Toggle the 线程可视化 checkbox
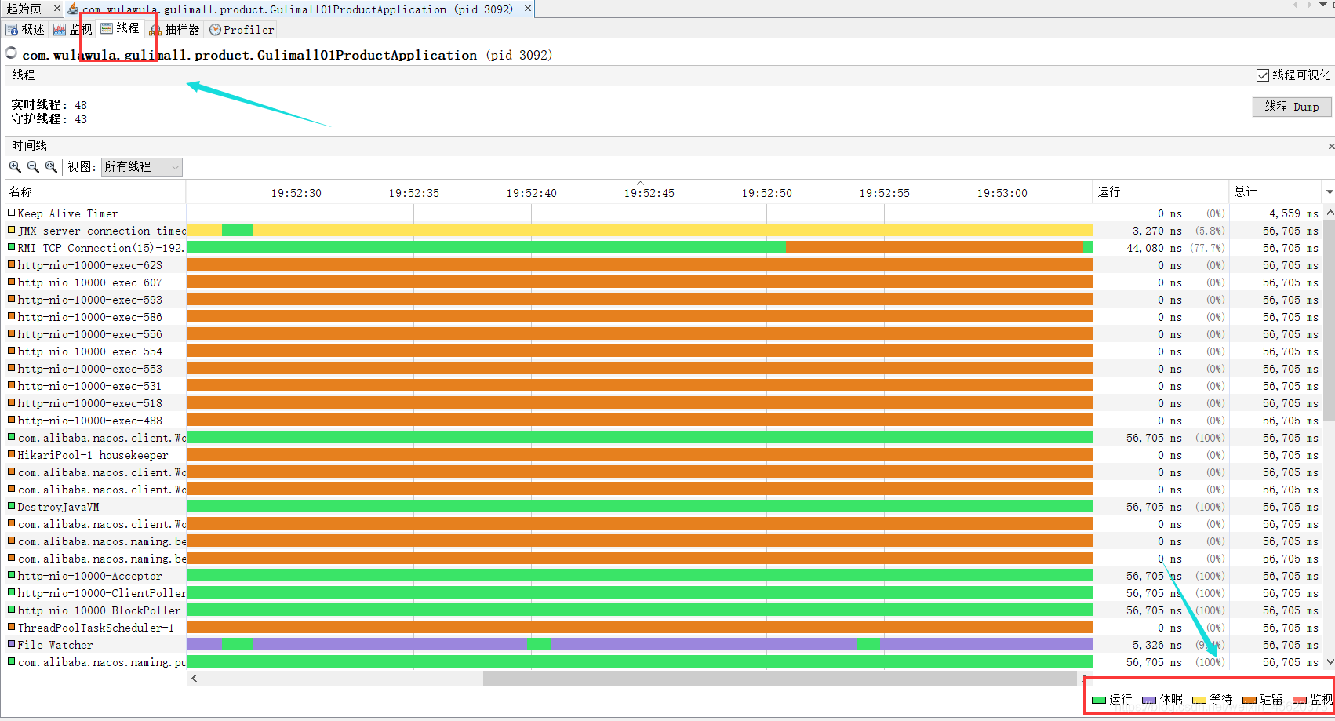 click(x=1263, y=75)
